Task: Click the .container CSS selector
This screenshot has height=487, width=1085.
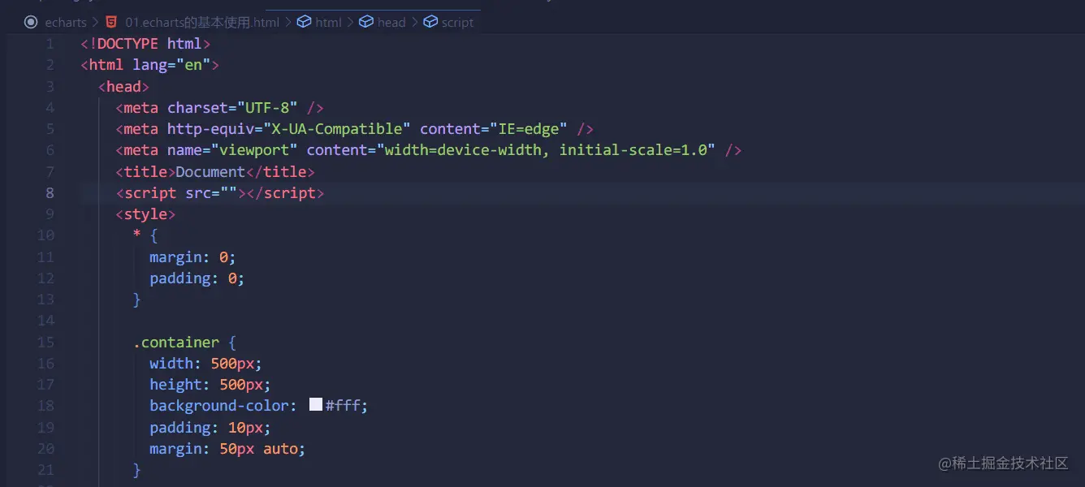Action: (176, 343)
